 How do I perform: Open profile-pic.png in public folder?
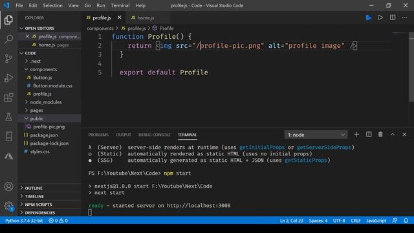(49, 127)
